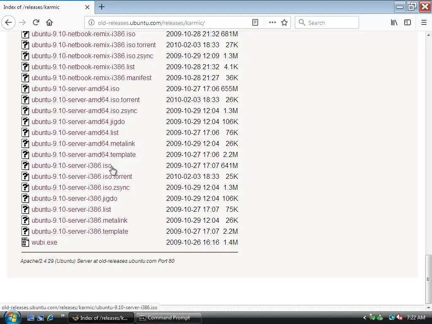Show hidden system tray icons
Screen dimensions: 432x324
(x=364, y=318)
